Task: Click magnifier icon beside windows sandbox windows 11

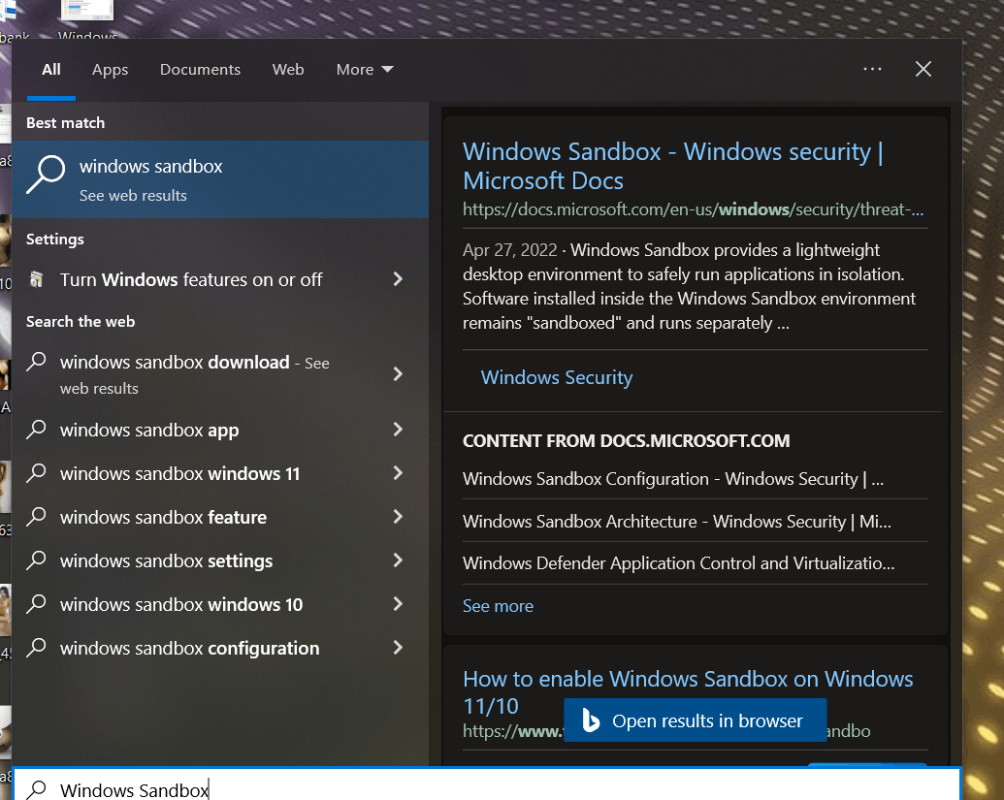Action: click(x=37, y=473)
